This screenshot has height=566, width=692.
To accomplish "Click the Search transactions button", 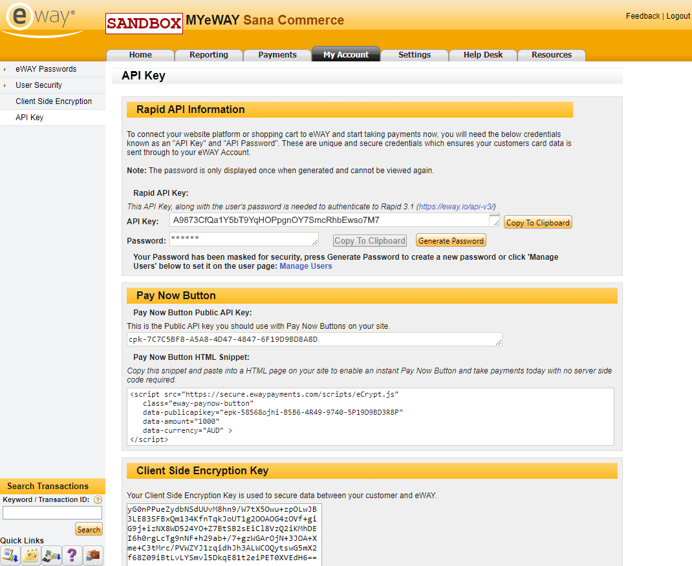I will click(89, 529).
